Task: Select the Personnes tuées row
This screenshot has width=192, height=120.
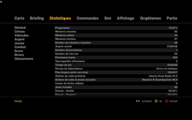Action: click(116, 58)
